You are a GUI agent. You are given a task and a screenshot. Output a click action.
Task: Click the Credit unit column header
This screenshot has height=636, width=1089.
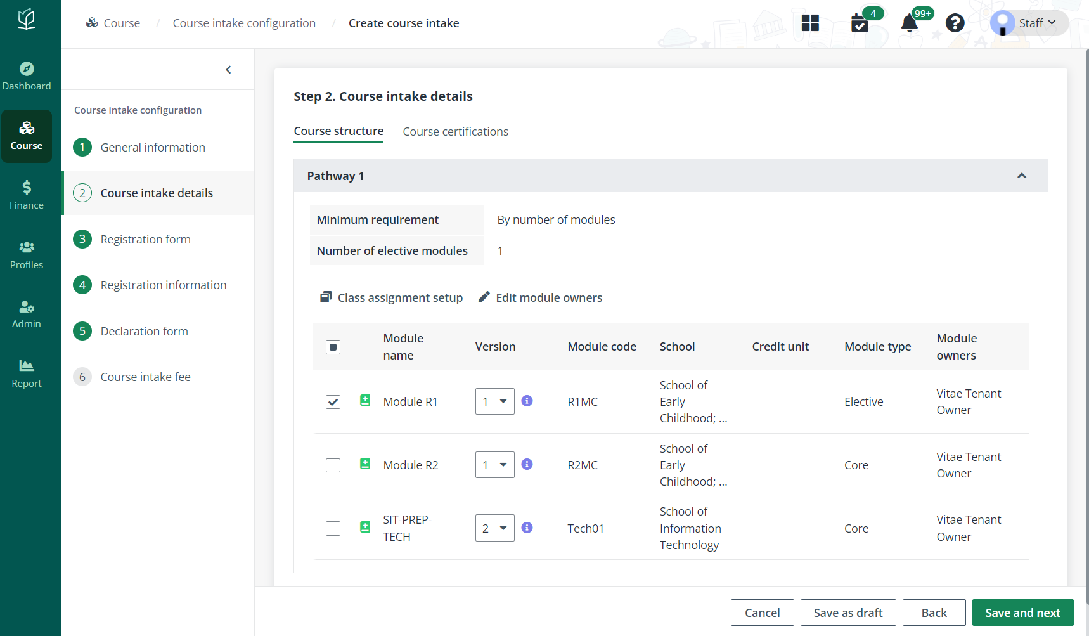[x=780, y=347]
